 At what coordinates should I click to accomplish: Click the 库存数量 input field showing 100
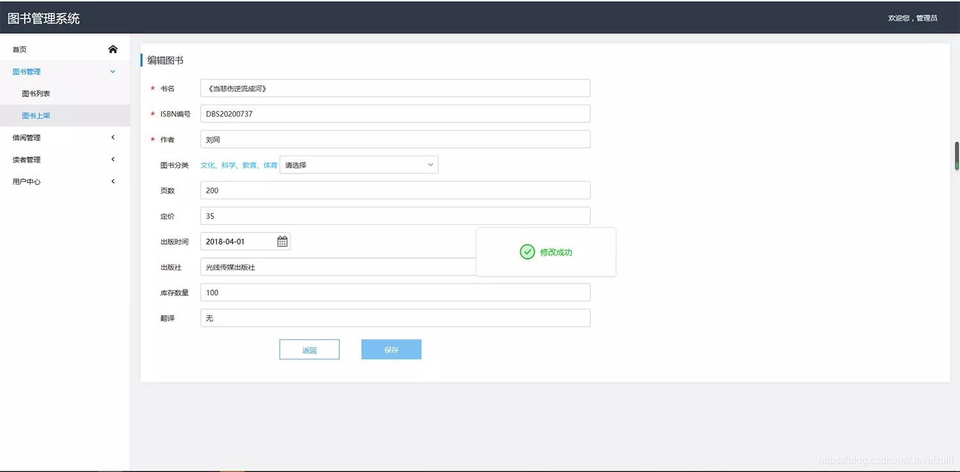click(395, 292)
